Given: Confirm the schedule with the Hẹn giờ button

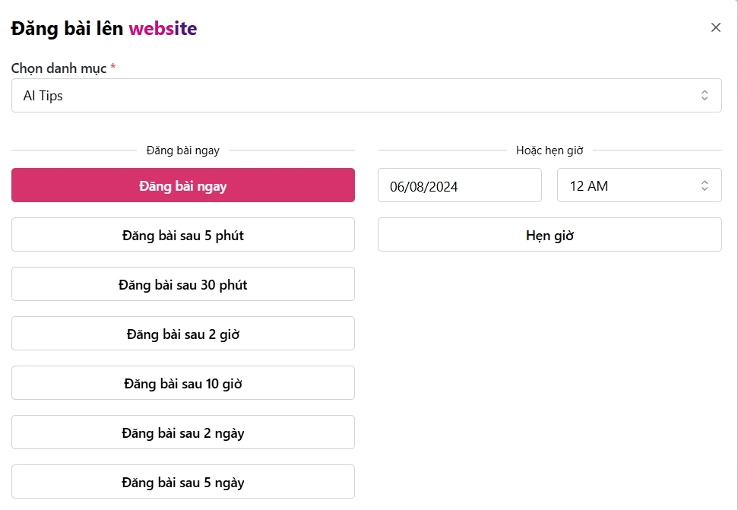Looking at the screenshot, I should tap(549, 235).
